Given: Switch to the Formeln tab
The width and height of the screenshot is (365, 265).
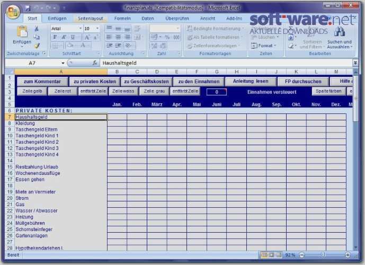Looking at the screenshot, I should point(122,18).
